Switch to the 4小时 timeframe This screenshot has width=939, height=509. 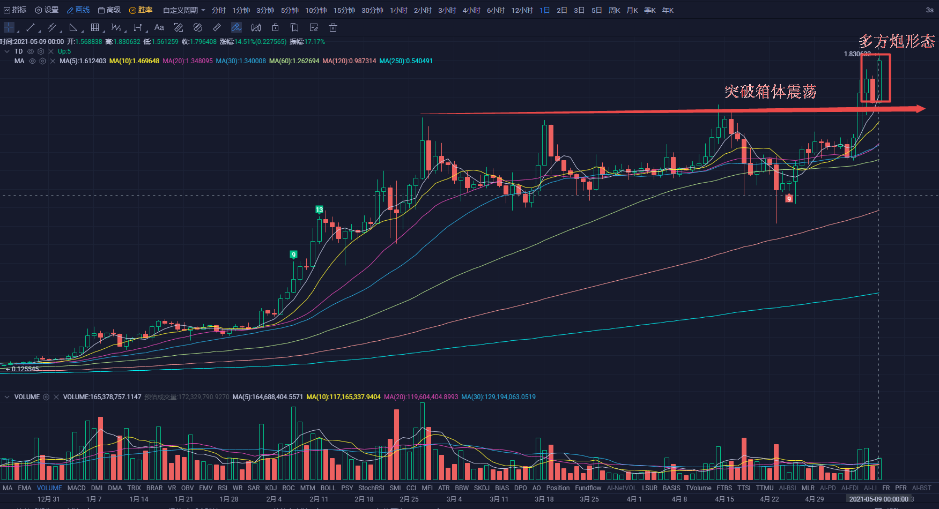coord(471,10)
